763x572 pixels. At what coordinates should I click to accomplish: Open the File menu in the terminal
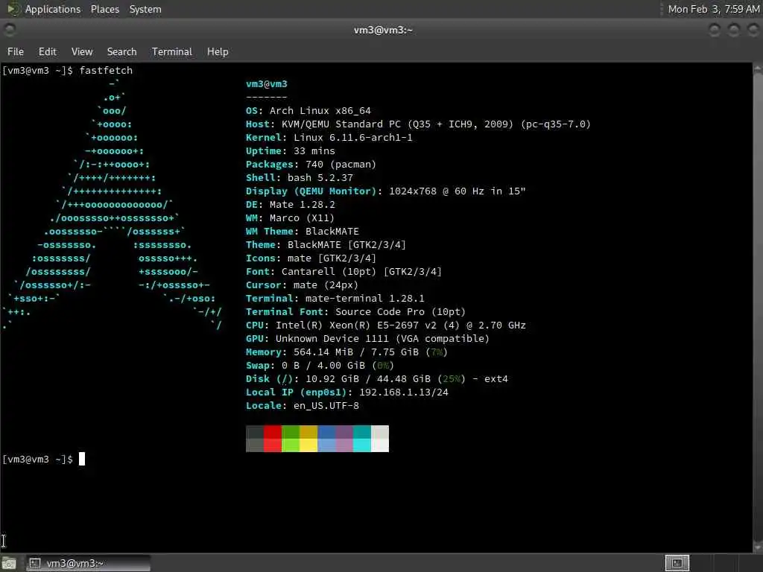point(16,51)
